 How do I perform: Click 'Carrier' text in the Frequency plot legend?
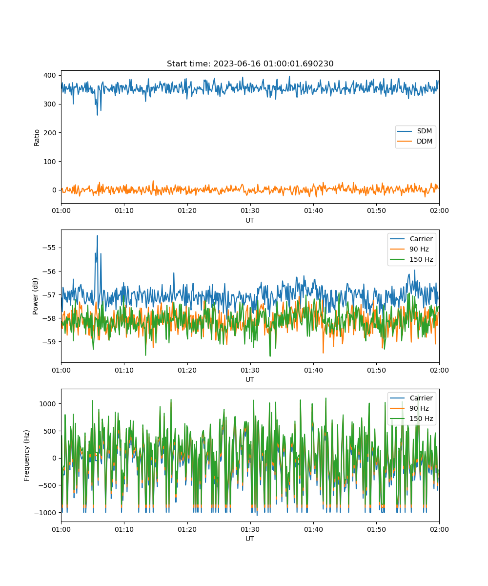click(x=421, y=398)
